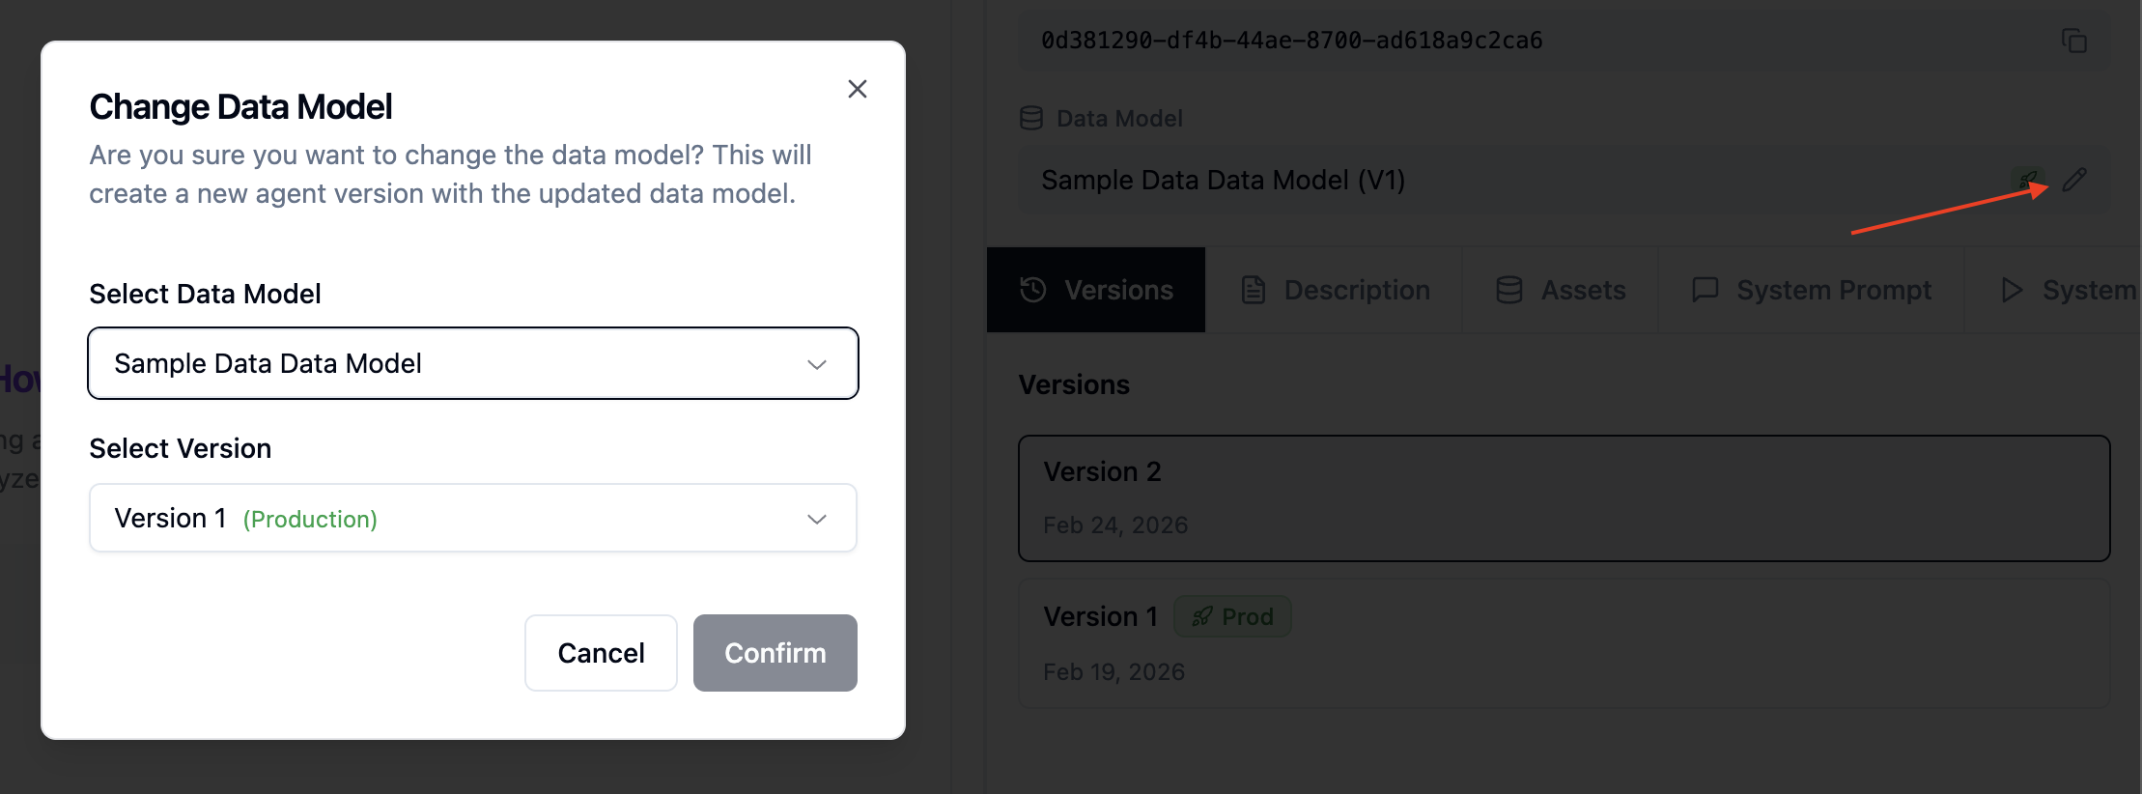The height and width of the screenshot is (794, 2142).
Task: Click the history clock icon in the Versions tab
Action: click(x=1031, y=289)
